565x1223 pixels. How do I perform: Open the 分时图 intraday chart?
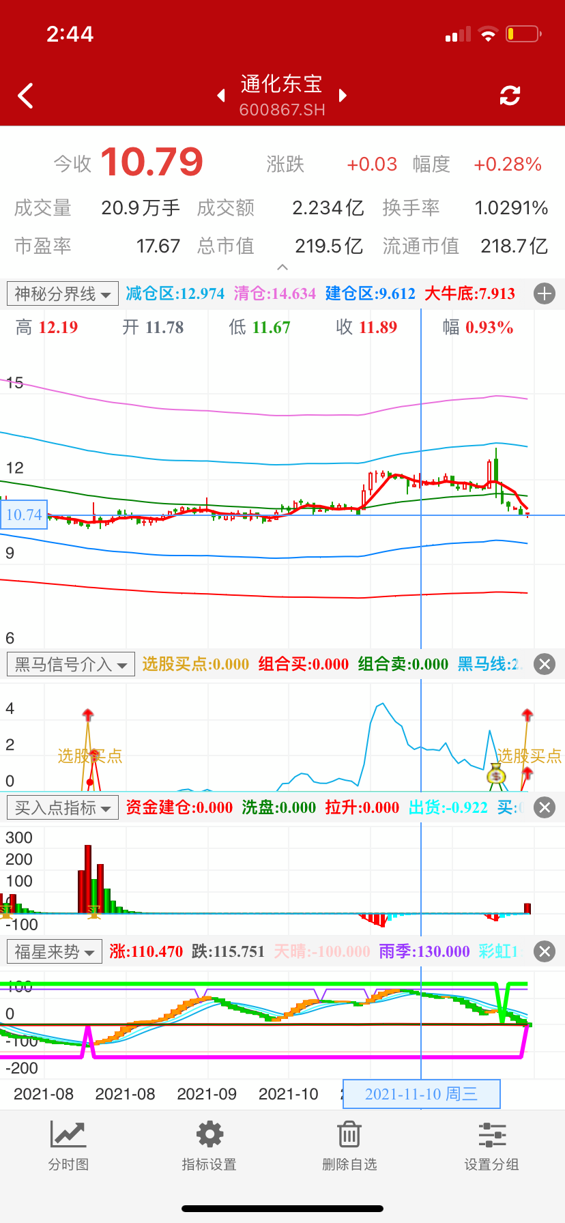[68, 1146]
